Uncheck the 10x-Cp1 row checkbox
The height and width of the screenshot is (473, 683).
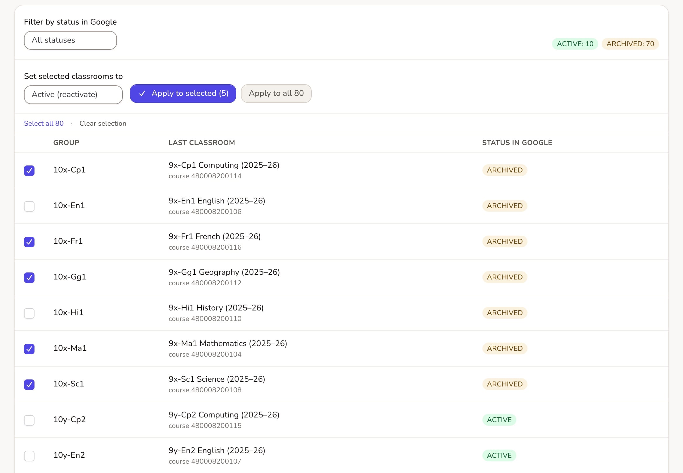29,170
